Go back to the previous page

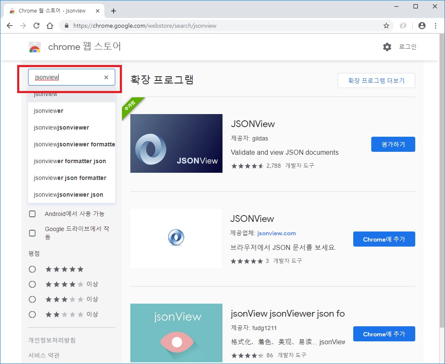coord(10,26)
